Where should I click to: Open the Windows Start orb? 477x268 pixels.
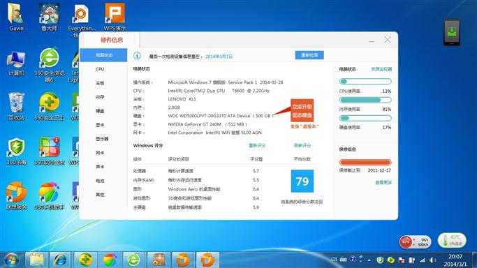(x=12, y=260)
